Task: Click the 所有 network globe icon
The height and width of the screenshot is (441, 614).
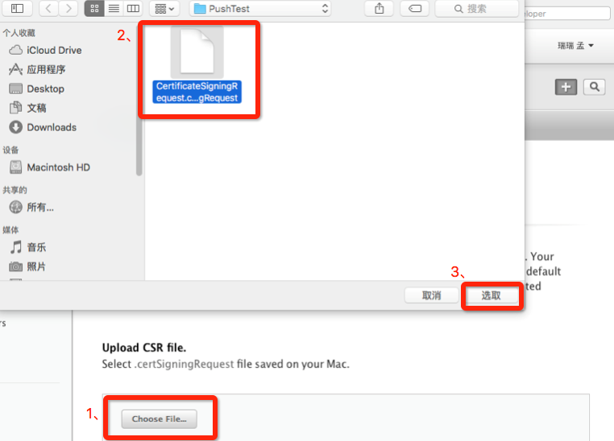Action: (x=15, y=207)
